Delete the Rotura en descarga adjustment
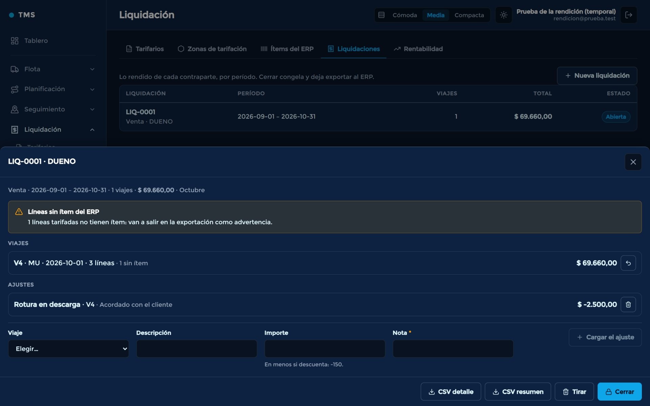The width and height of the screenshot is (650, 406). (628, 304)
